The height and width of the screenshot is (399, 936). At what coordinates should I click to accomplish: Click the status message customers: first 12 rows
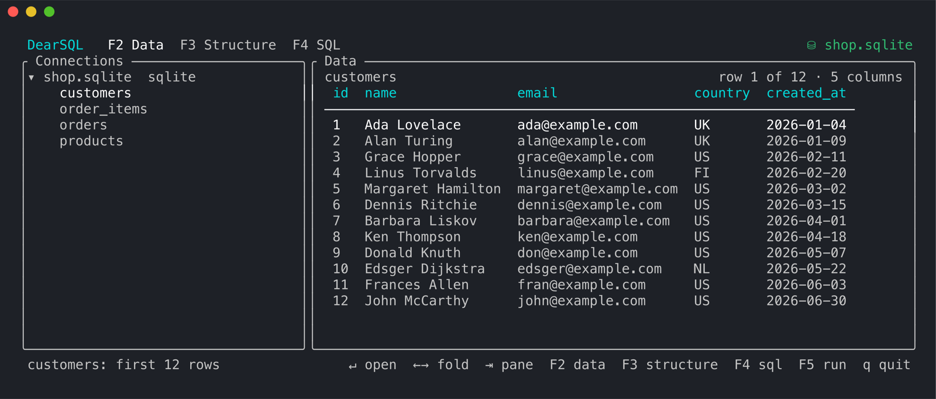pos(123,365)
